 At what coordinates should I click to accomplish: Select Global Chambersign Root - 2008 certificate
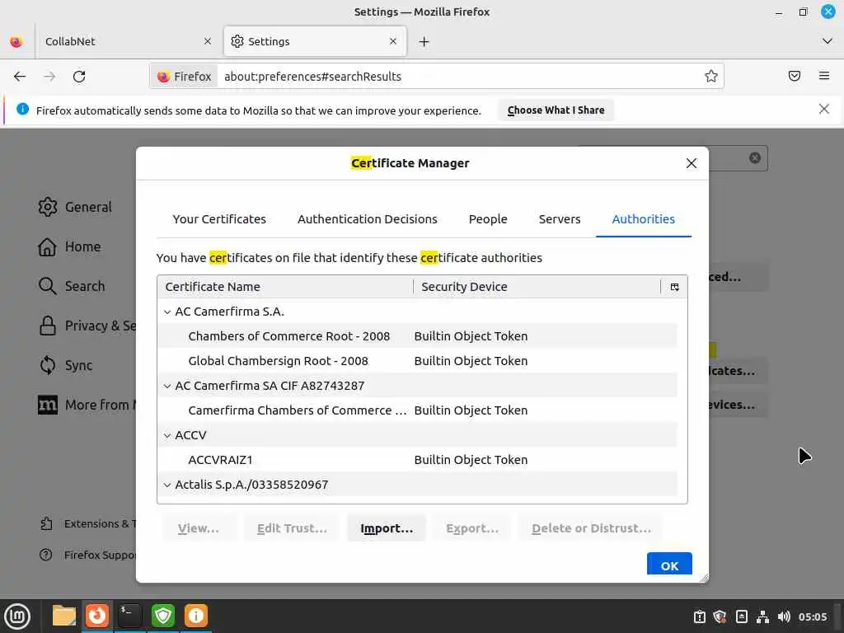click(x=417, y=361)
